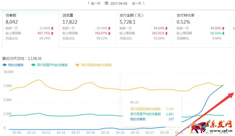Click the 04-04 label on chart axis

click(209, 132)
